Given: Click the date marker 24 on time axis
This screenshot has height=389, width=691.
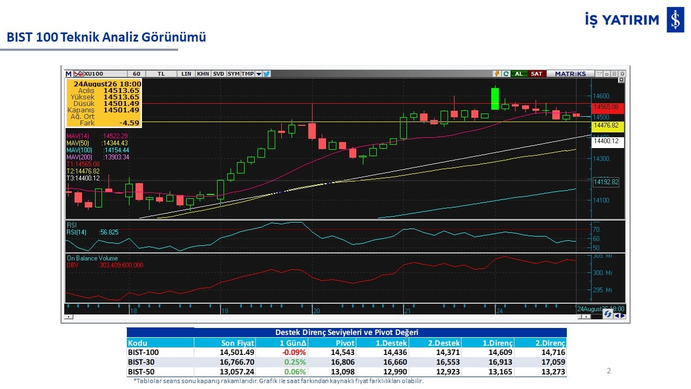Looking at the screenshot, I should tap(499, 310).
